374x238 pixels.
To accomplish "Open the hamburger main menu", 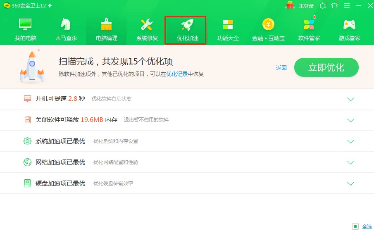I will tap(347, 5).
